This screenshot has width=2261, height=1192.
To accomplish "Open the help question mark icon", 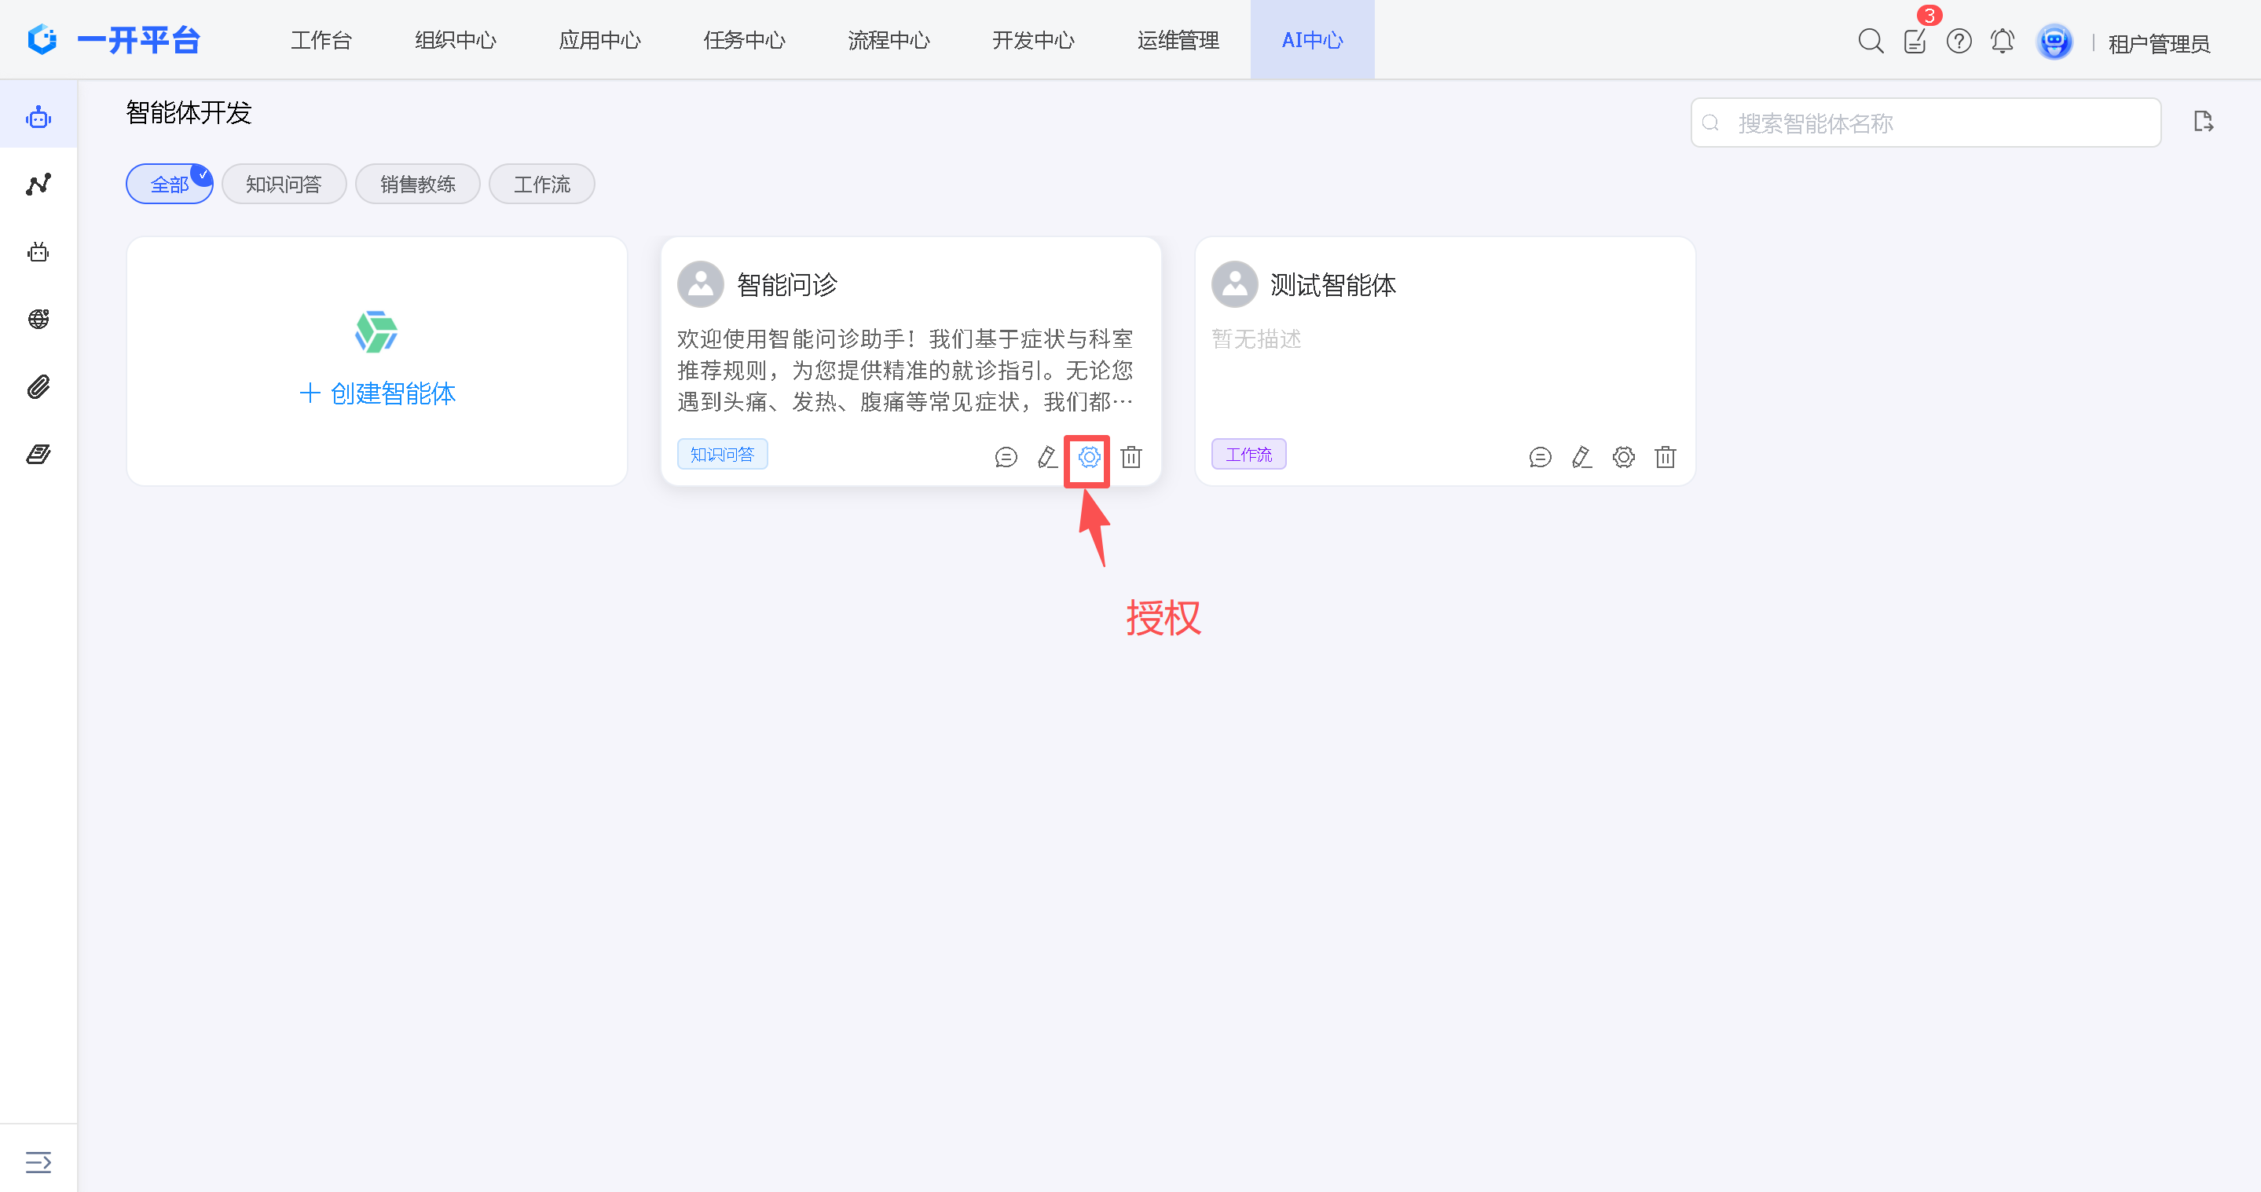I will pos(1959,40).
